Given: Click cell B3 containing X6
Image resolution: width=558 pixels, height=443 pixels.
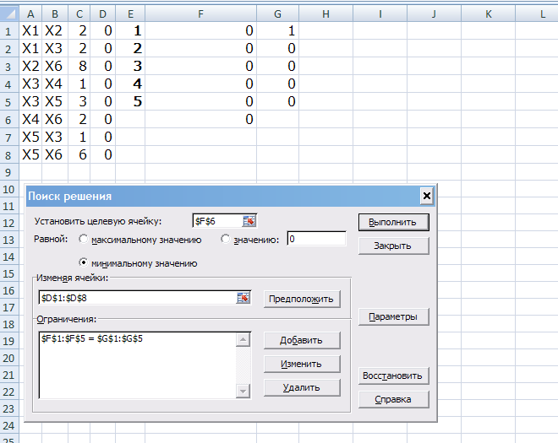Looking at the screenshot, I should click(55, 66).
